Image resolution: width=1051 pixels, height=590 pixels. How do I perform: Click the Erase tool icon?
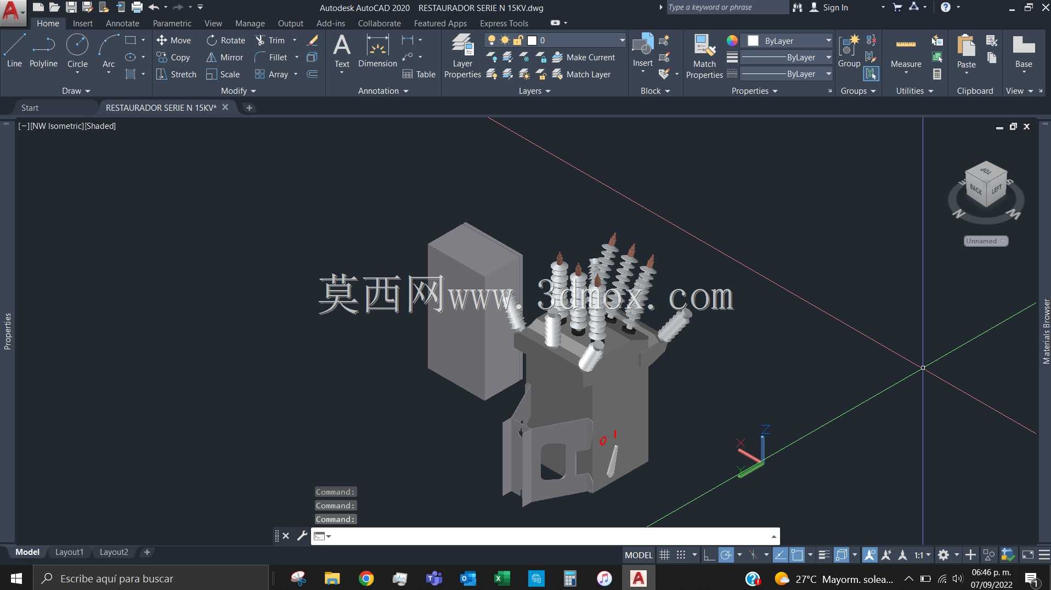[313, 40]
